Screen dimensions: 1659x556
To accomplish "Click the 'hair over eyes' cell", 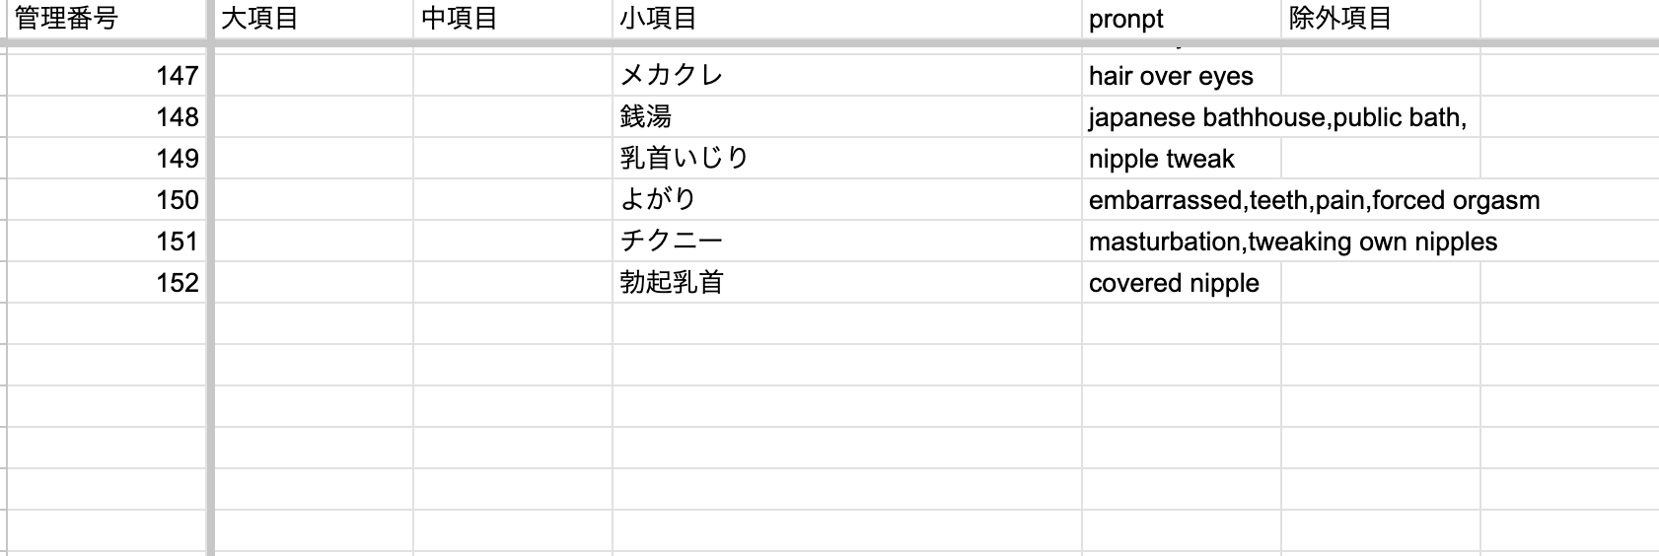I will pos(1181,76).
